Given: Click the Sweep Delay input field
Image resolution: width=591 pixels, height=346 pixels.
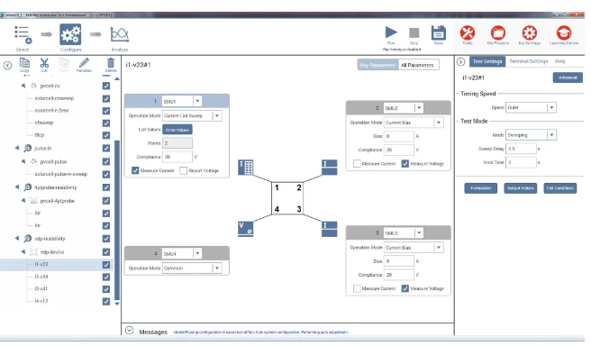Looking at the screenshot, I should [x=521, y=149].
